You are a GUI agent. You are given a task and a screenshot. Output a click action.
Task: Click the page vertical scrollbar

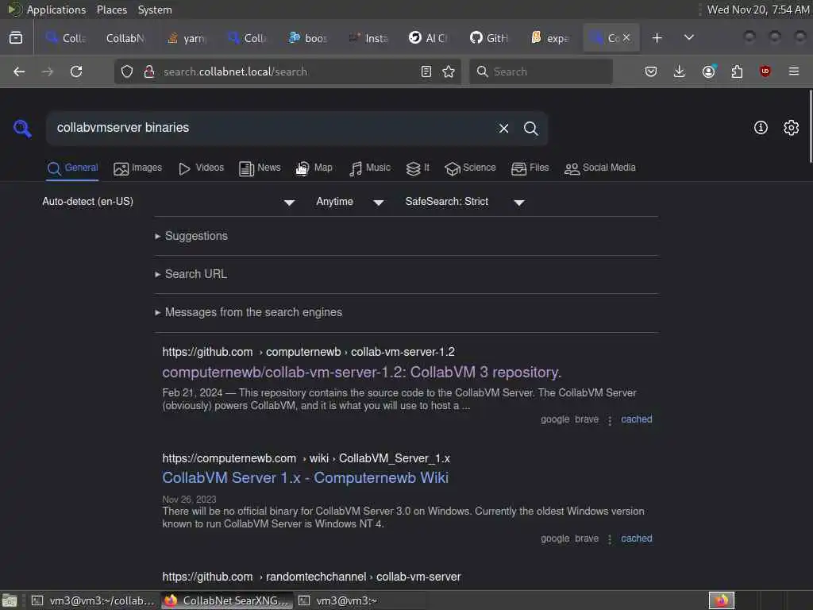pos(810,126)
